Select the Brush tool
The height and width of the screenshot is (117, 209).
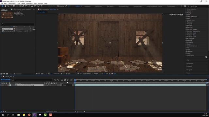coord(29,6)
